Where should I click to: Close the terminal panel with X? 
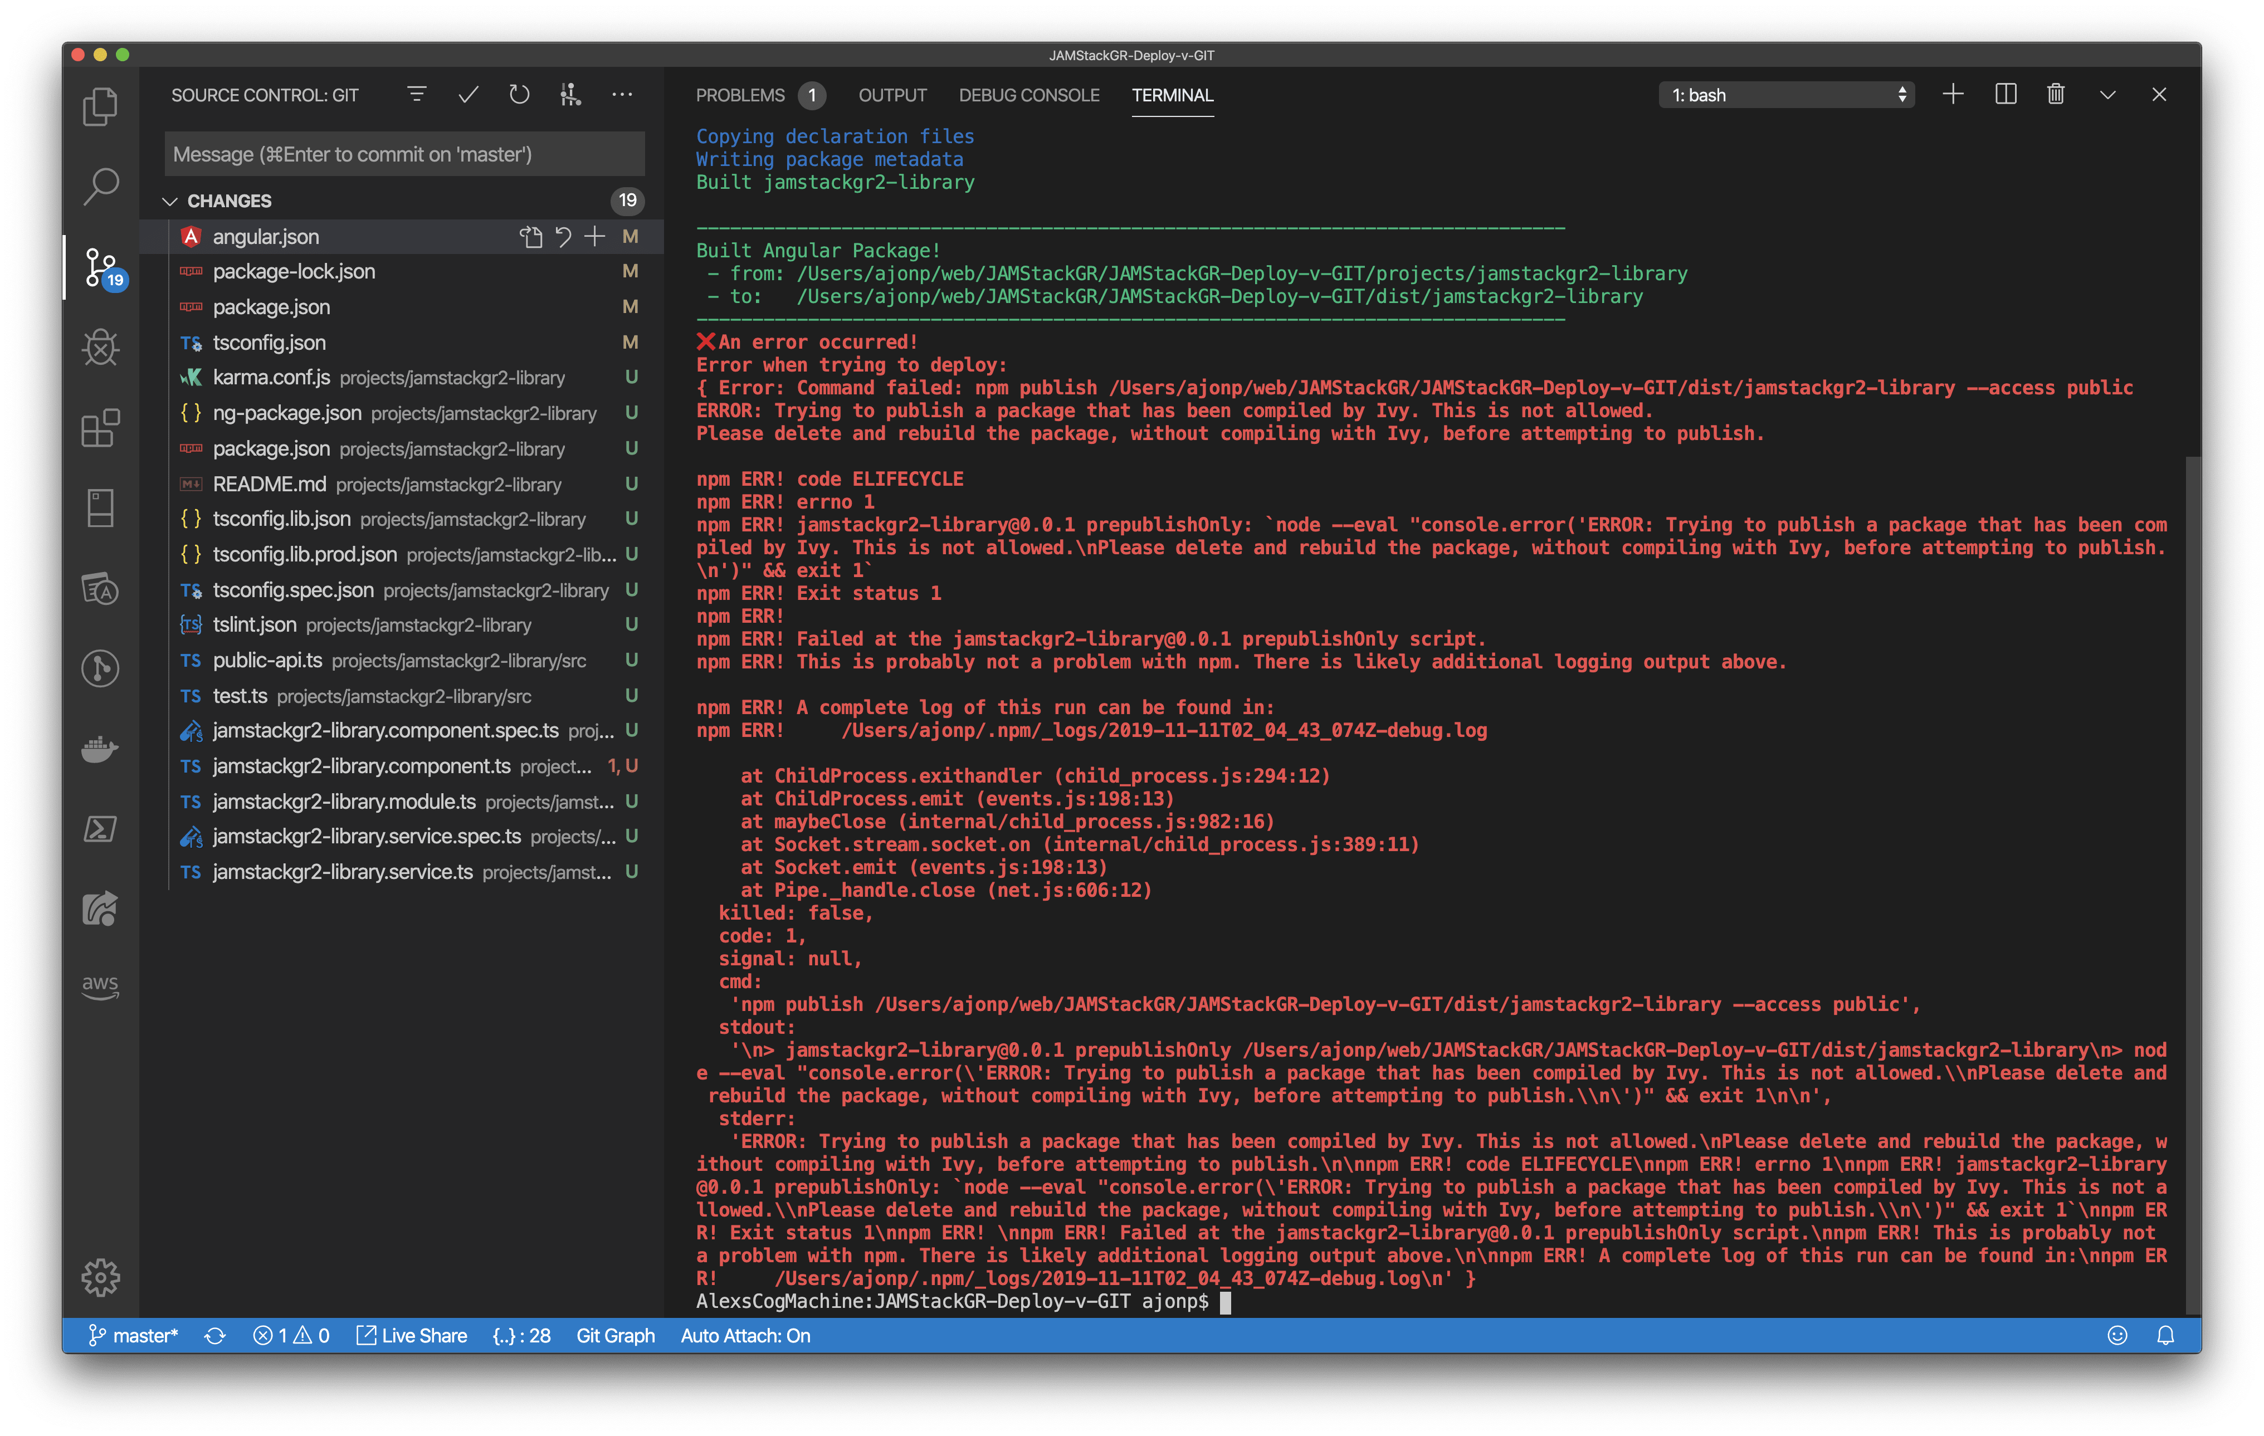click(x=2159, y=94)
